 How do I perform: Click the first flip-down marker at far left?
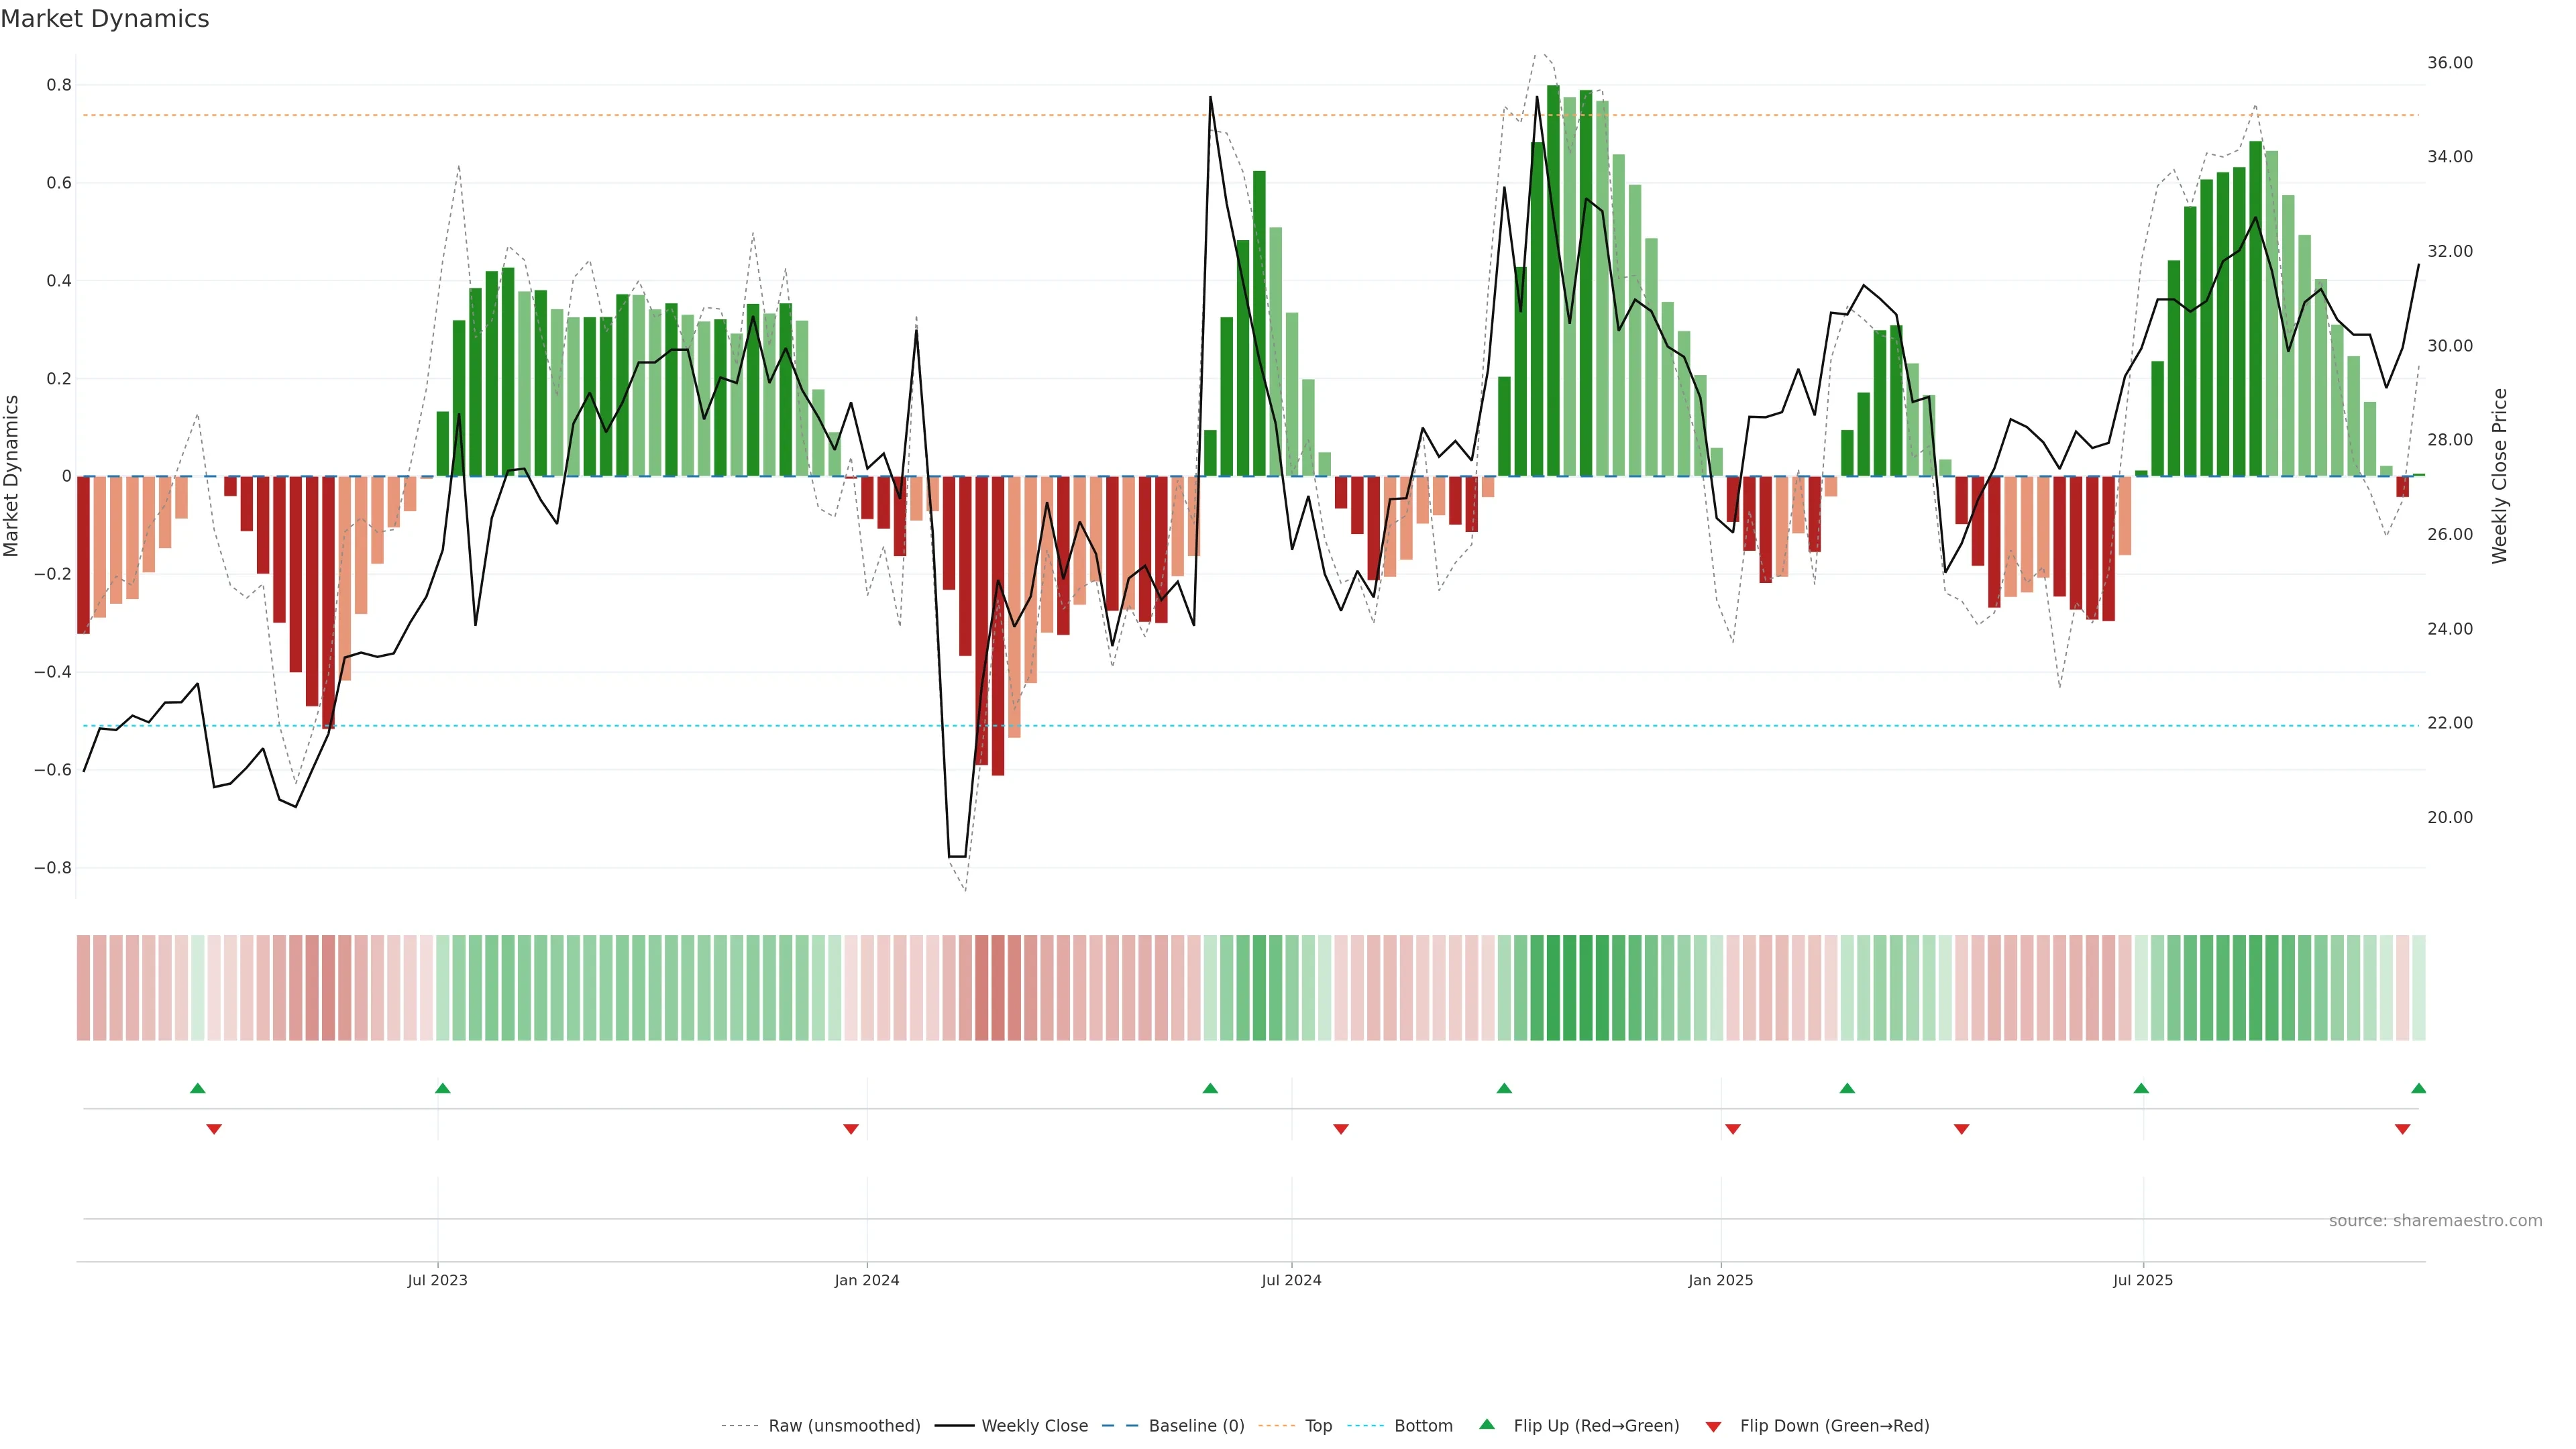(214, 1129)
